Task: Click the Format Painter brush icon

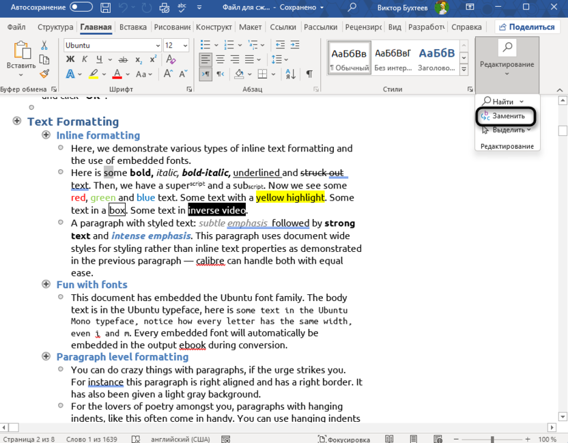Action: pos(44,74)
